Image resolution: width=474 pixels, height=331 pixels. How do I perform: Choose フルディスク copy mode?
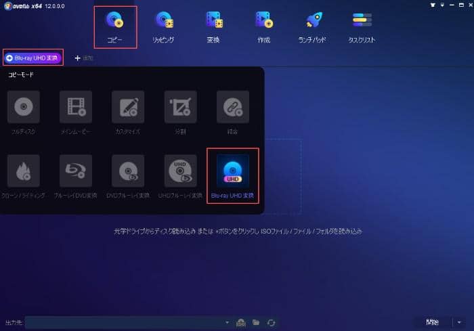click(23, 113)
